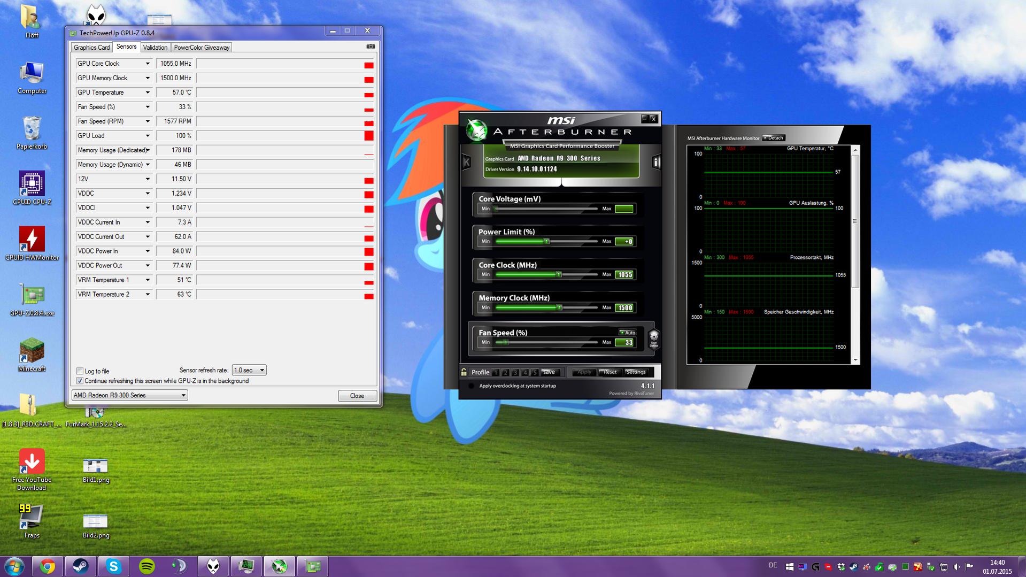Switch to the Validation tab

(155, 47)
